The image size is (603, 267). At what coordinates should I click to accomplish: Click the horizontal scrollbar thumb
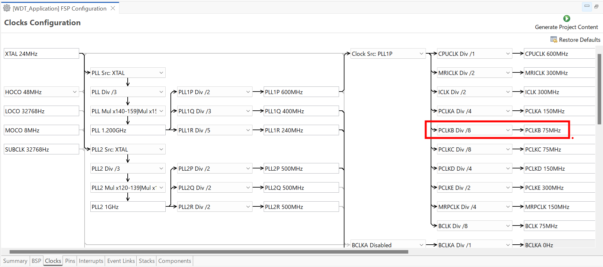[209, 252]
